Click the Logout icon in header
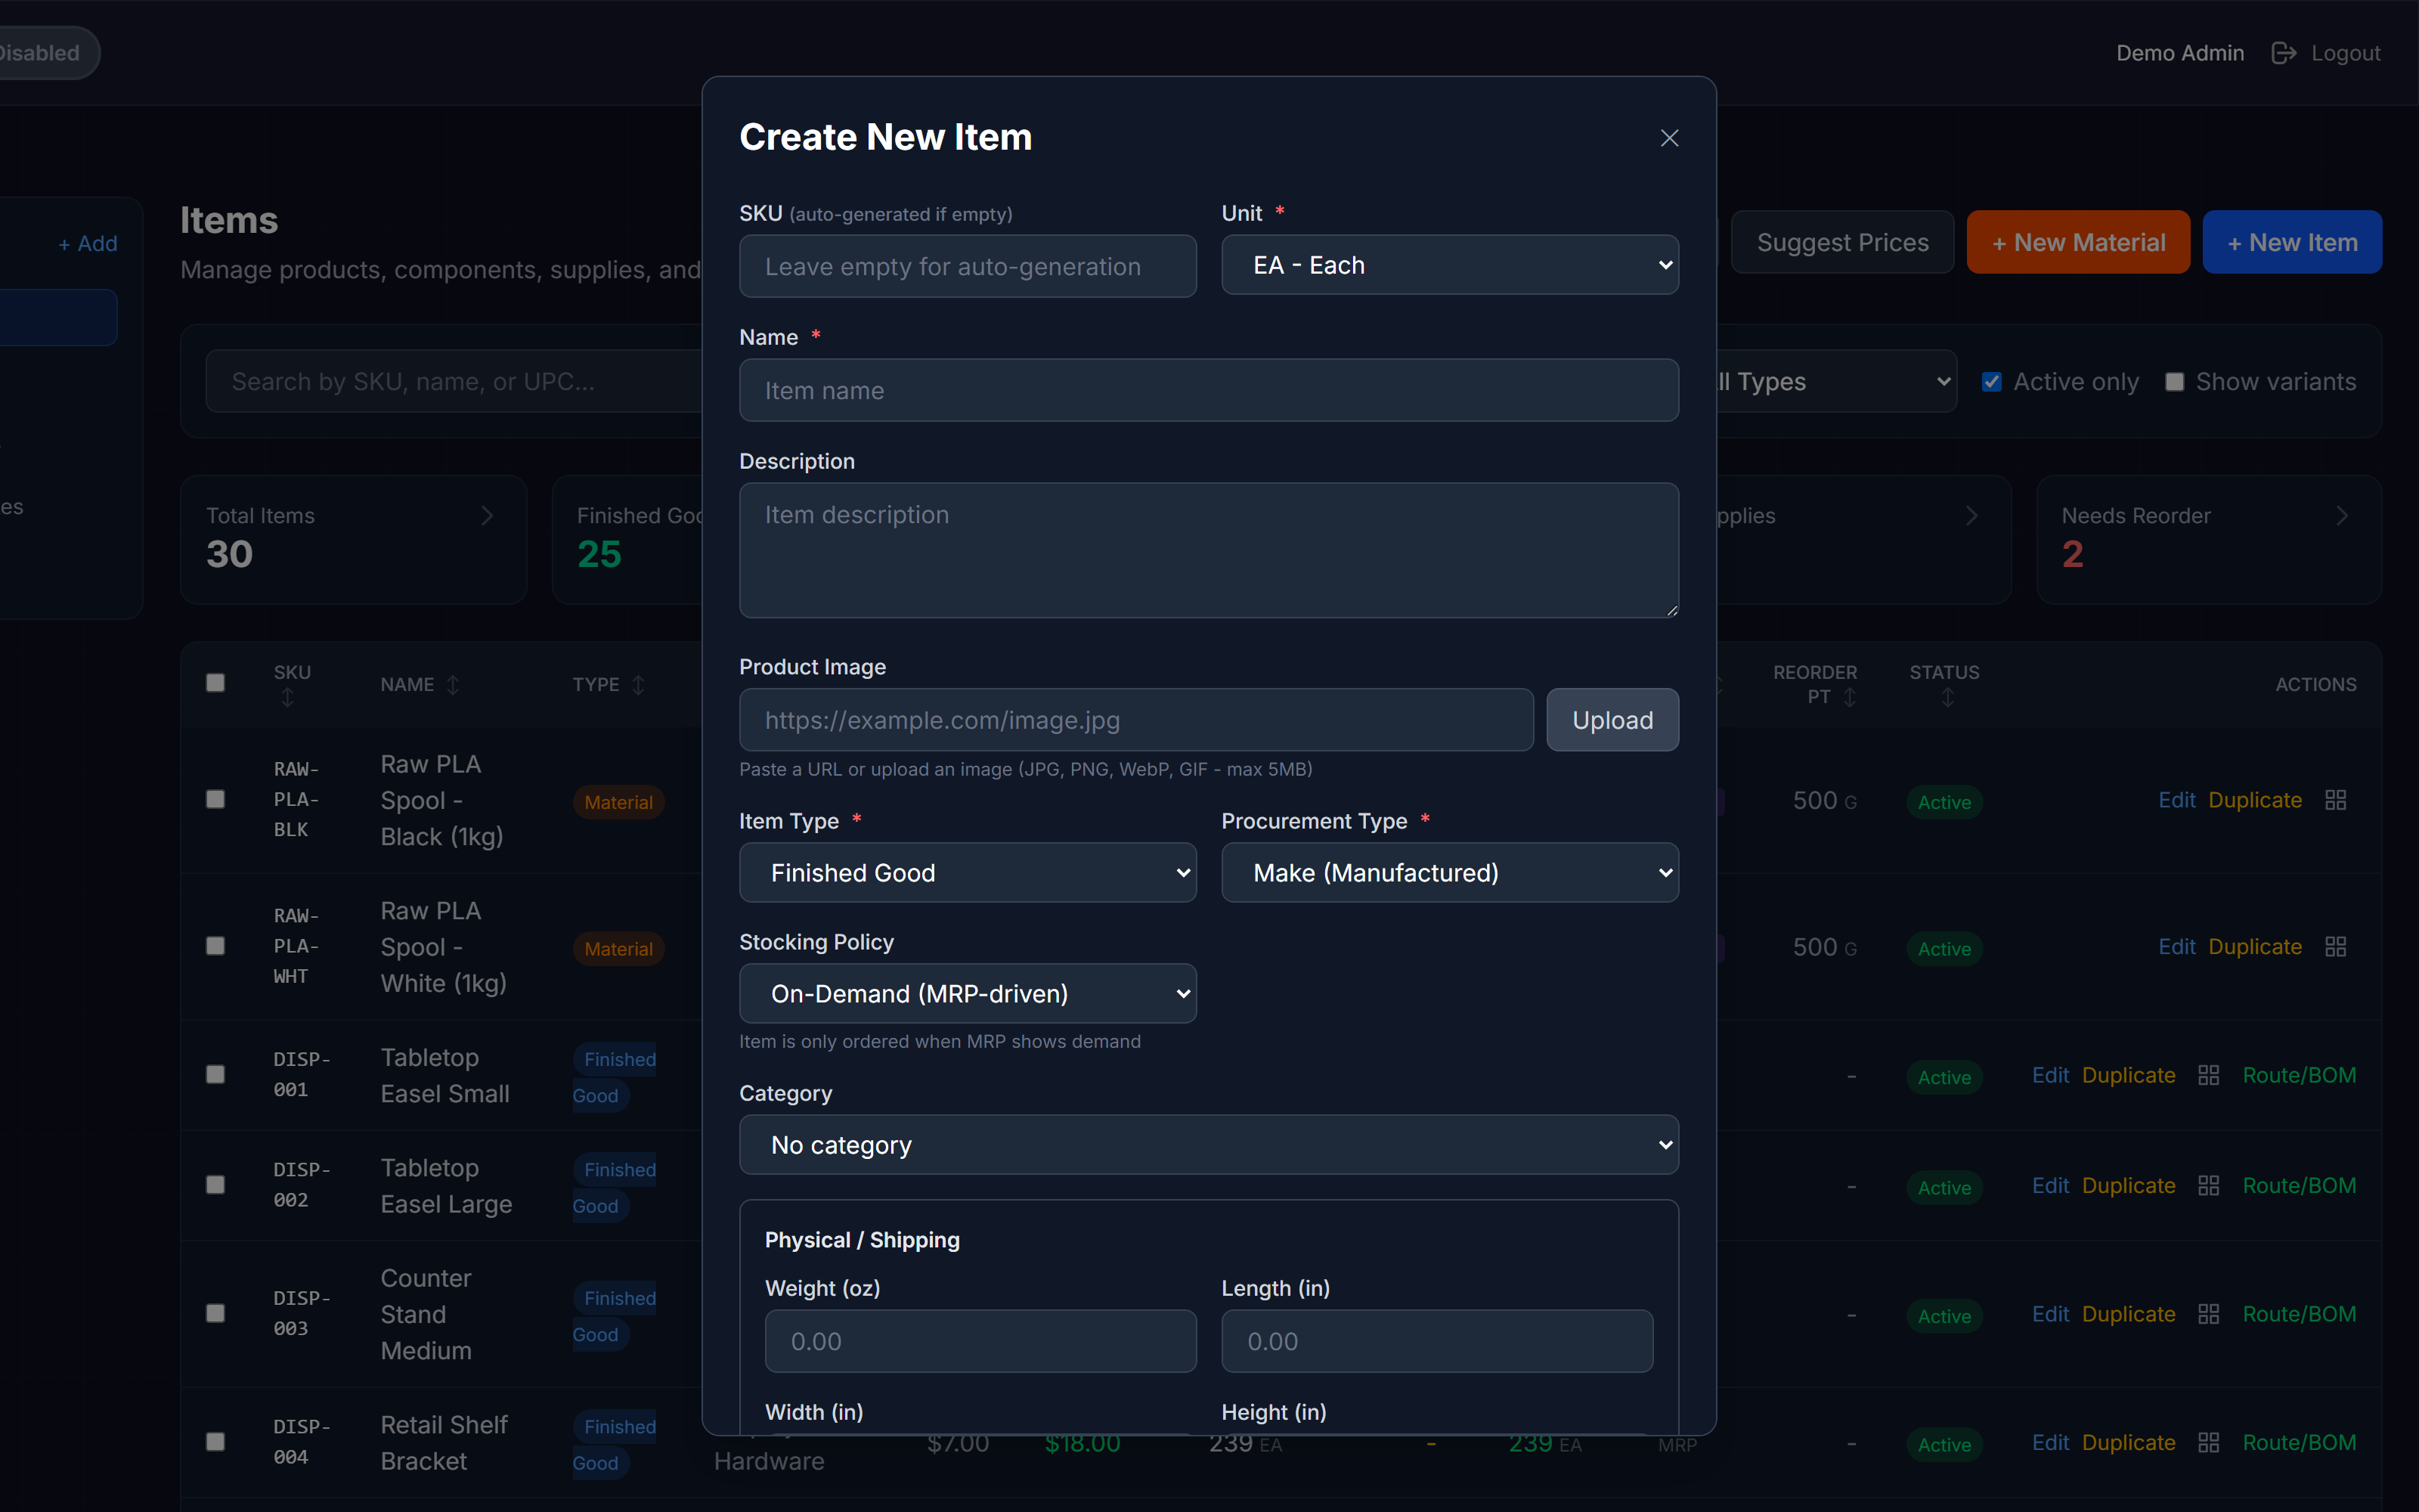Viewport: 2419px width, 1512px height. pos(2283,53)
